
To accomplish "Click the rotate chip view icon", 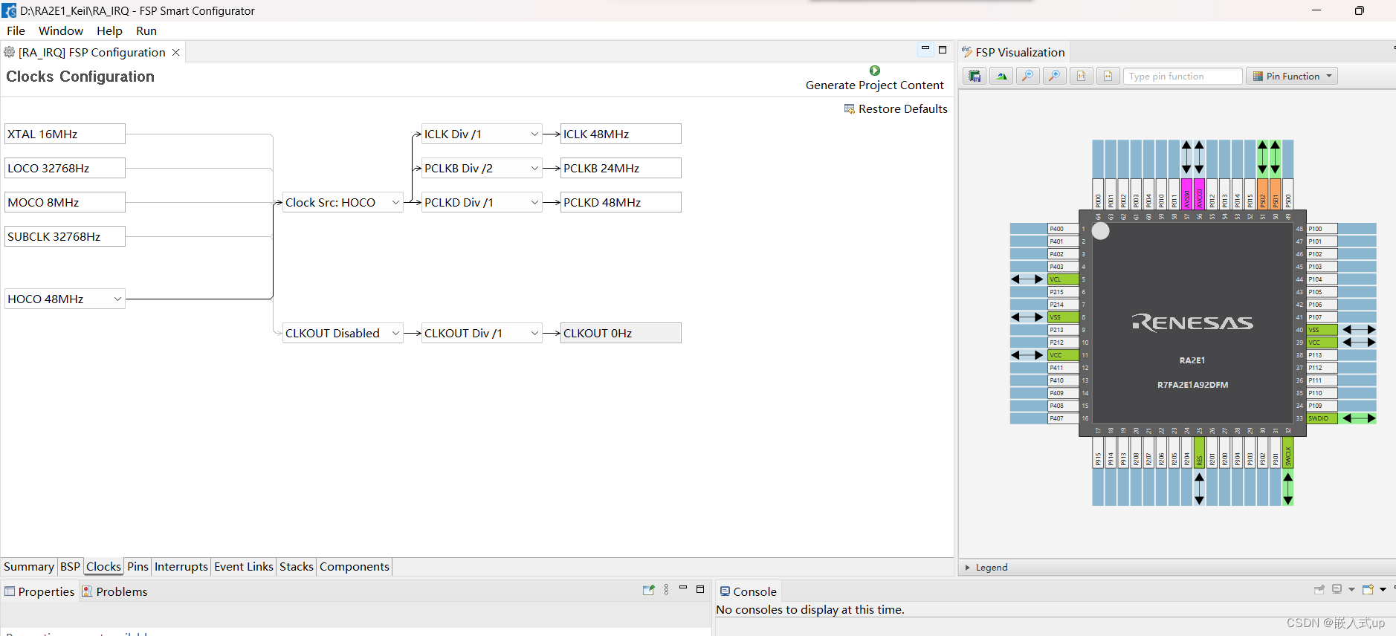I will tap(1001, 76).
